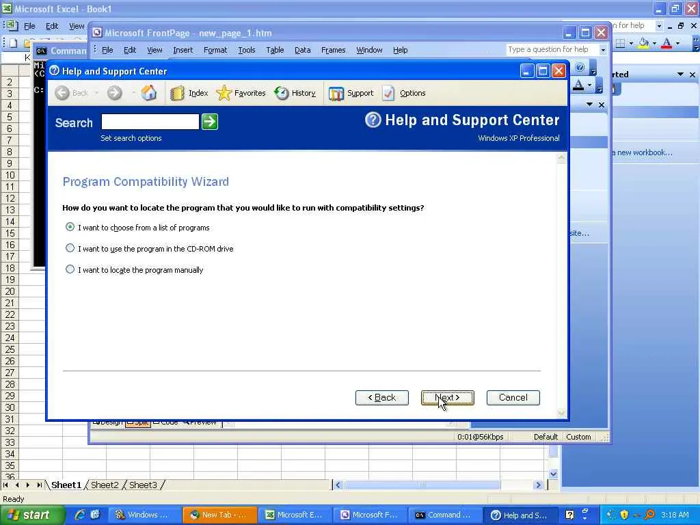Viewport: 700px width, 525px height.
Task: Close the Excel Getting Started task pane
Action: coord(692,74)
